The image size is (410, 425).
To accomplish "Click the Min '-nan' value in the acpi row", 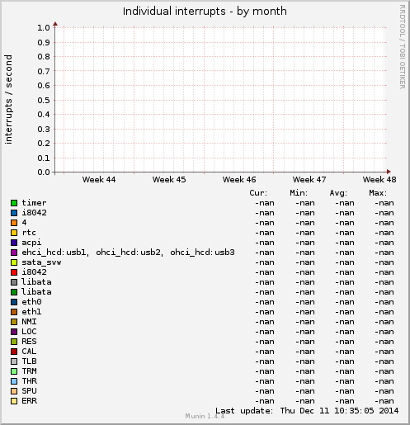I will [x=305, y=243].
